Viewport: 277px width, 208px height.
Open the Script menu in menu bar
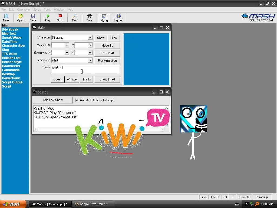(37, 9)
